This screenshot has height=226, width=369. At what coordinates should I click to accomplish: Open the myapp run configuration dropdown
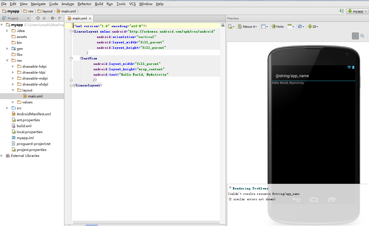tap(357, 11)
